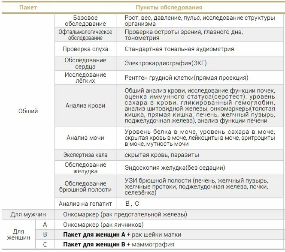285x252 pixels.
Task: Select the 'Для мужчин' package cell
Action: pyautogui.click(x=28, y=214)
